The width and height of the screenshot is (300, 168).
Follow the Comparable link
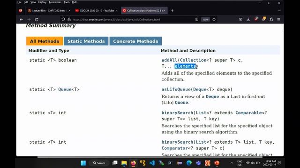click(248, 113)
